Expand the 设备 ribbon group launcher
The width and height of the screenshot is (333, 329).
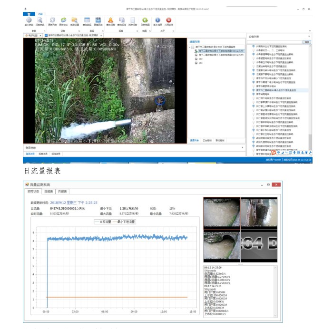point(79,31)
